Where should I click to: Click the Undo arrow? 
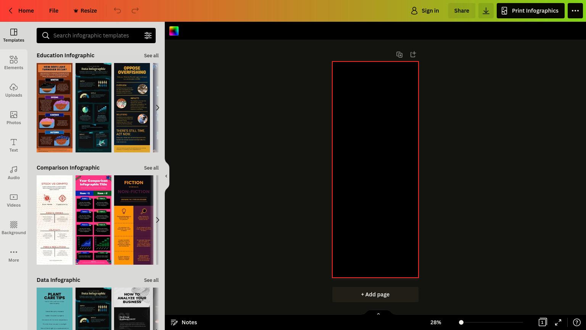[118, 11]
